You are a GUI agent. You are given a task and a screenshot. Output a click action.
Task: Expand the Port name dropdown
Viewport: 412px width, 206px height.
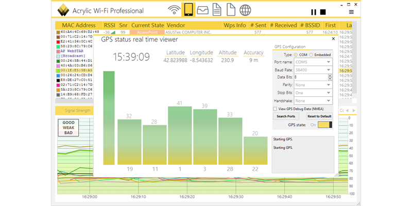pyautogui.click(x=328, y=62)
